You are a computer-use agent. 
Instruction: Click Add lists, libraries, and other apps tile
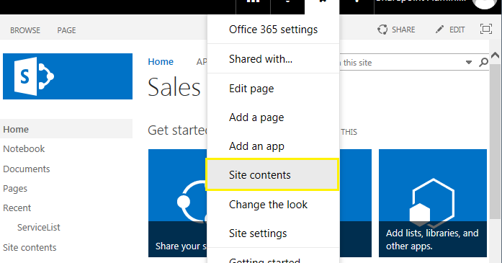point(433,203)
